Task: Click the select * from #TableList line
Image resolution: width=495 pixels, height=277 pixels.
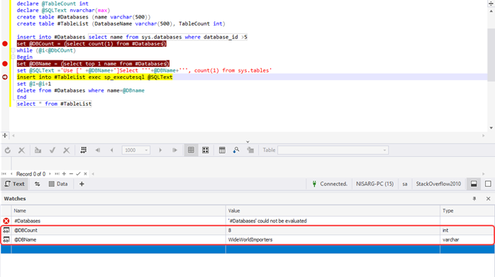Action: coord(55,104)
